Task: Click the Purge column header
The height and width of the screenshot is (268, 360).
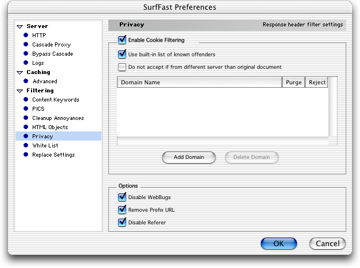Action: 294,82
